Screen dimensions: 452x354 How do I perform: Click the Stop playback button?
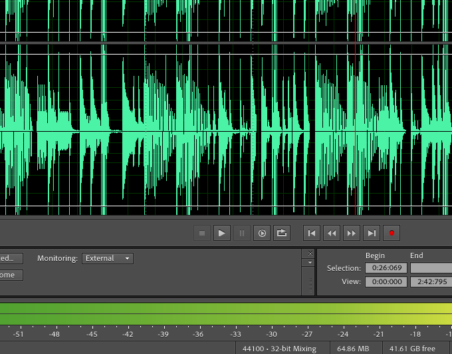tap(202, 233)
